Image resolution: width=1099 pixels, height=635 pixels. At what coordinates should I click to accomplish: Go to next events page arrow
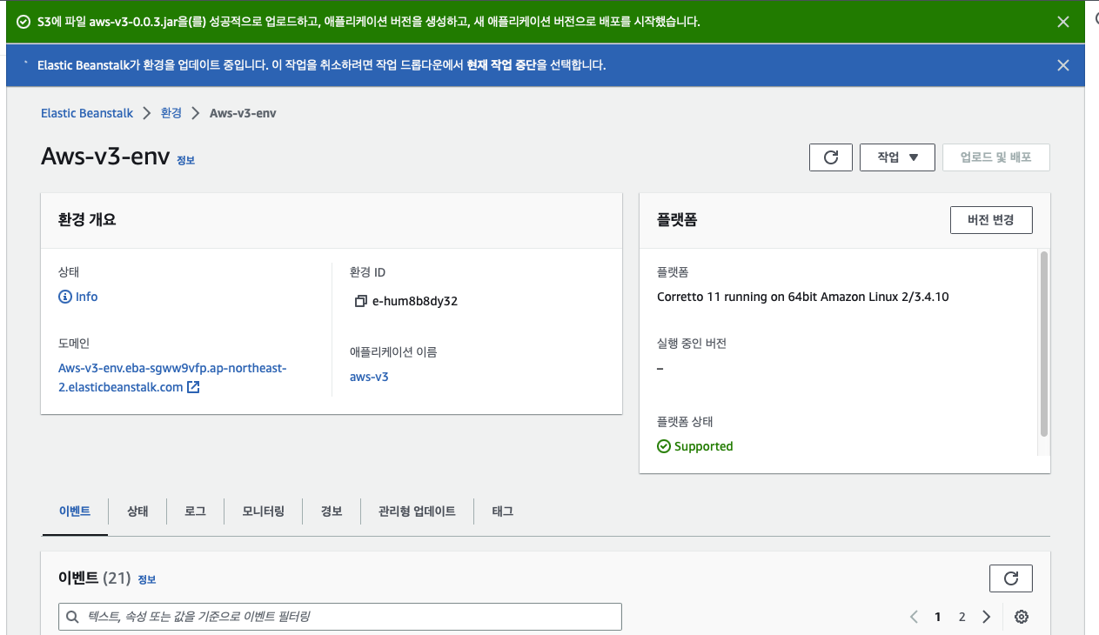point(986,617)
